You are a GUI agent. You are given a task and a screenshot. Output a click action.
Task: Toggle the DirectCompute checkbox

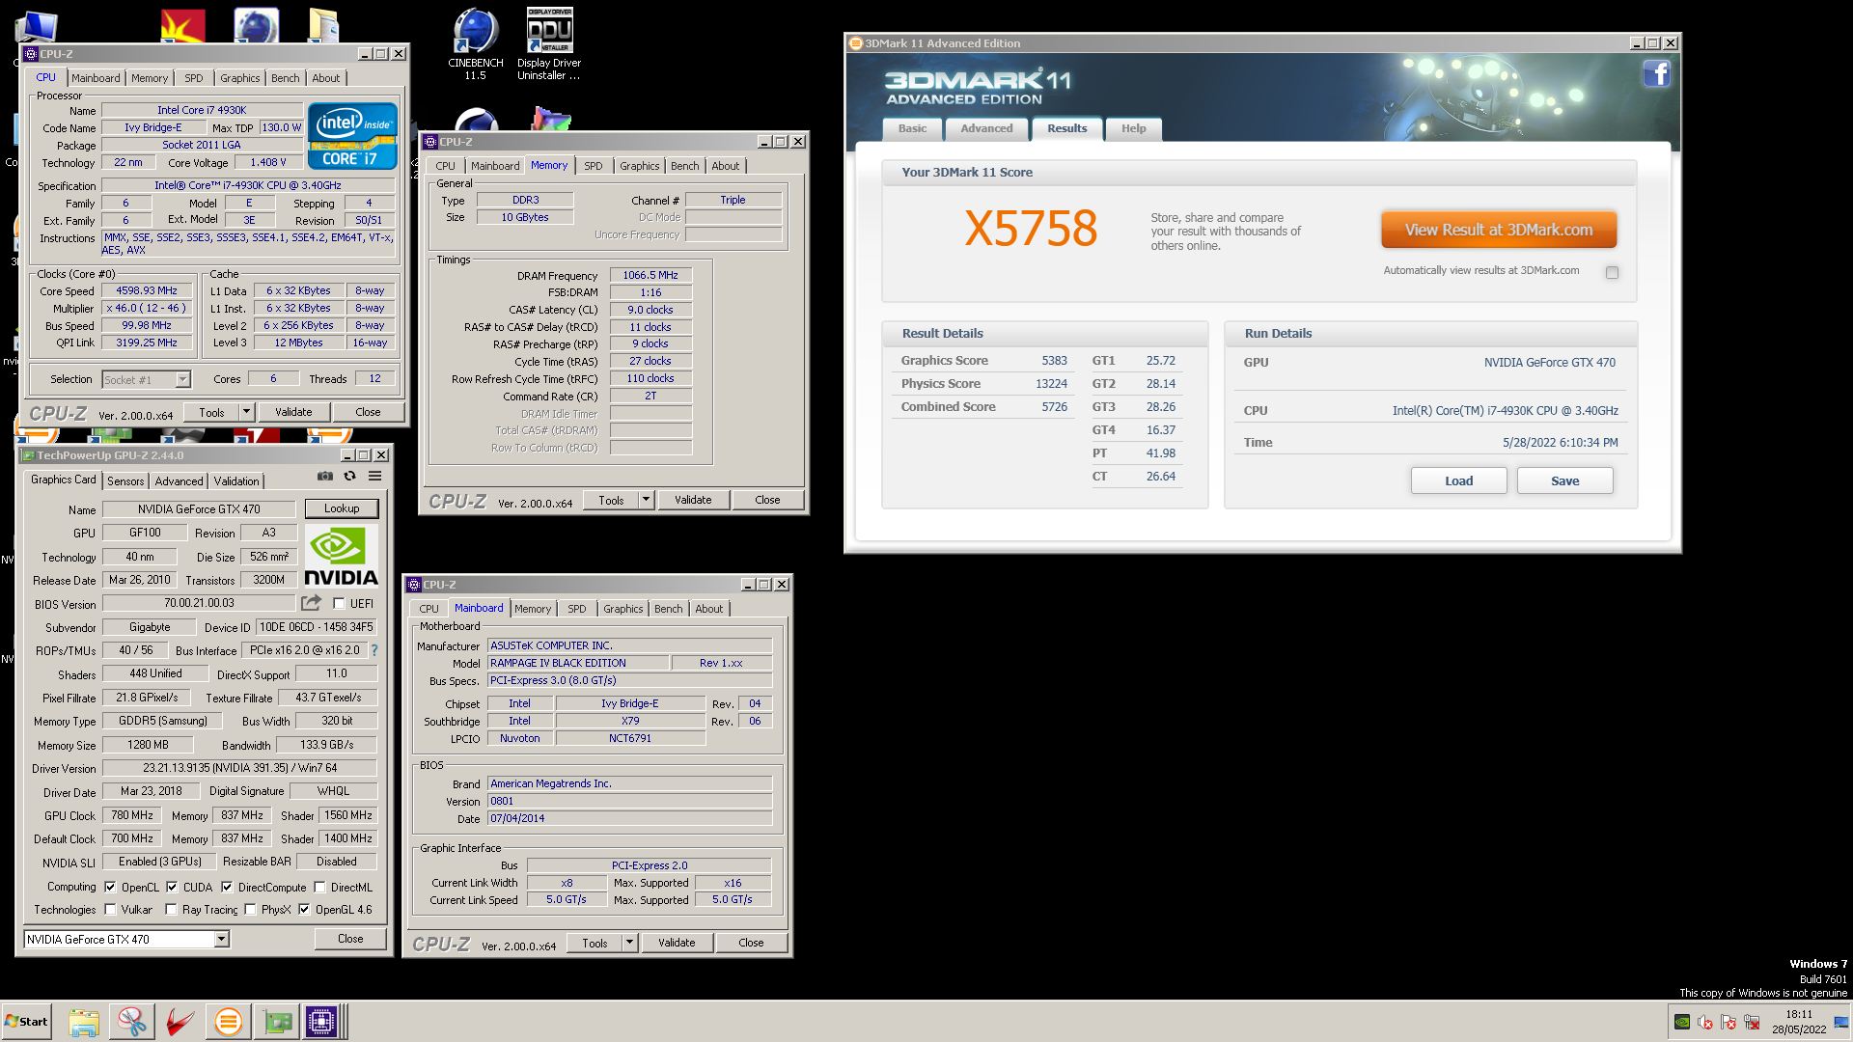click(x=227, y=887)
